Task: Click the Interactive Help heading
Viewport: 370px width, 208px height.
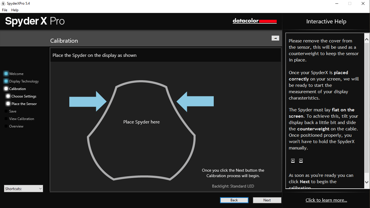Action: [326, 21]
